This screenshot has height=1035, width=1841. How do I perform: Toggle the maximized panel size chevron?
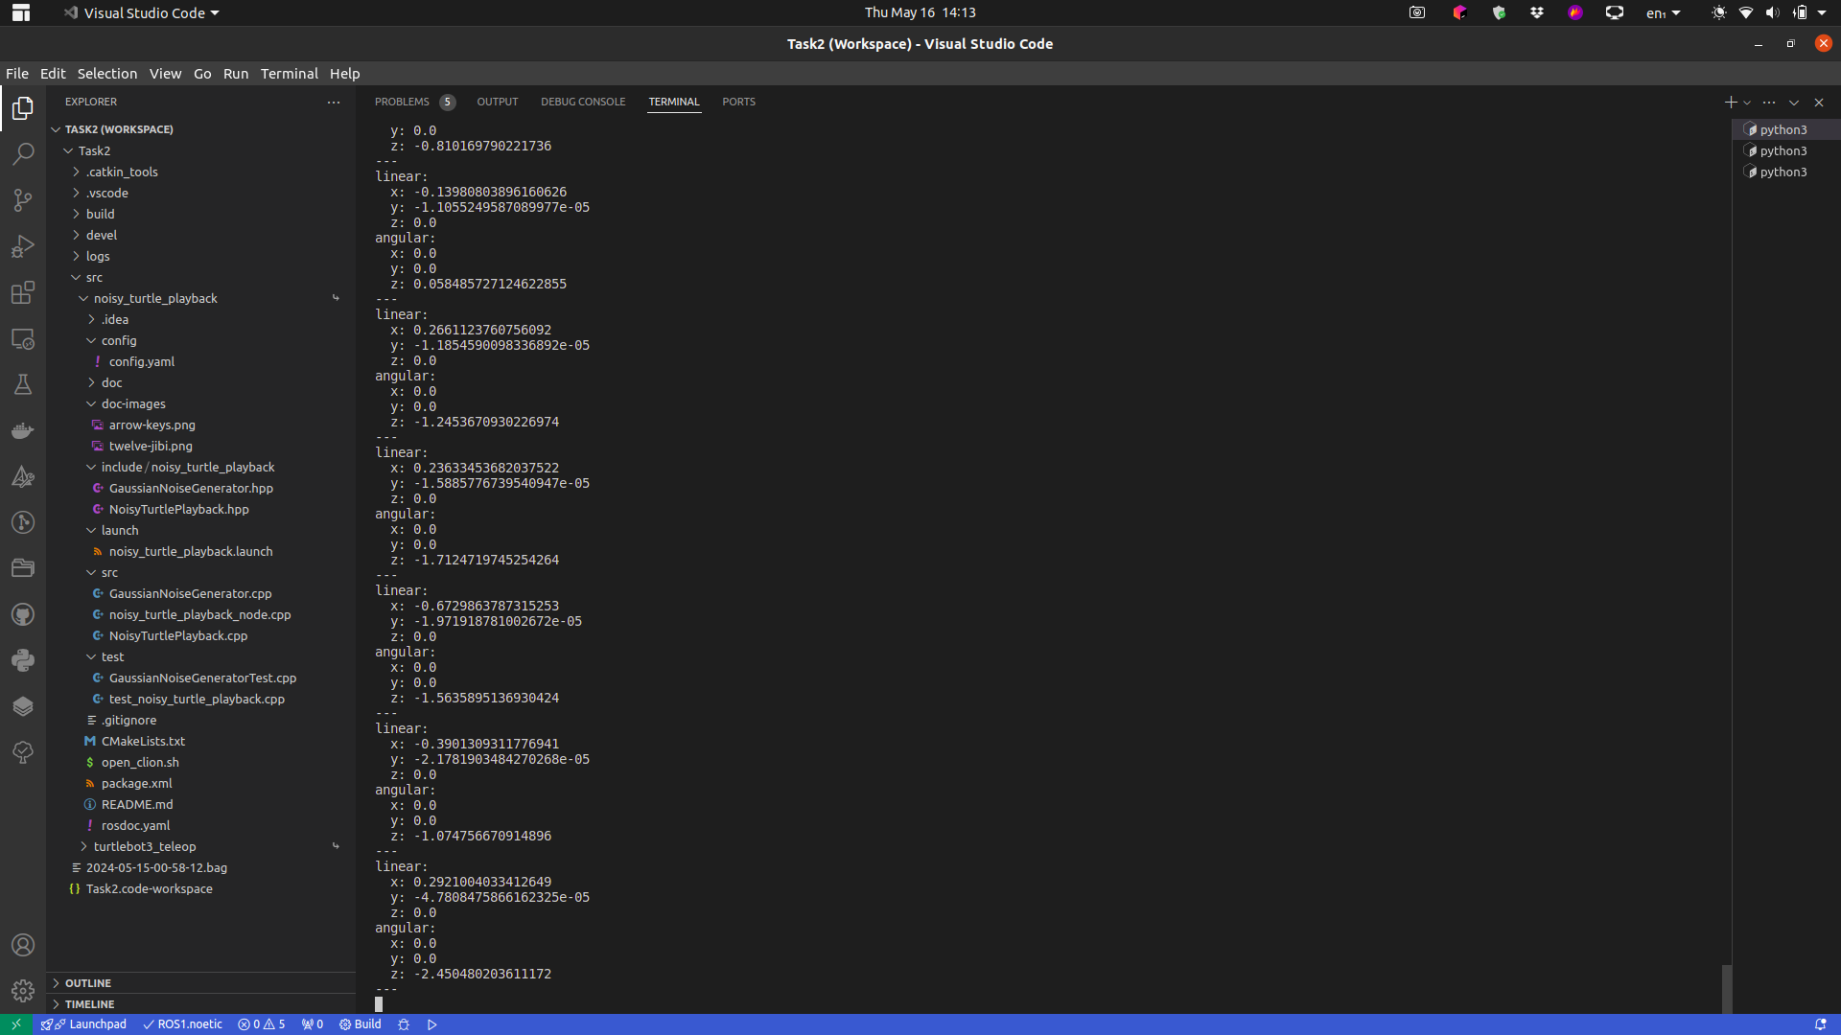[1794, 102]
